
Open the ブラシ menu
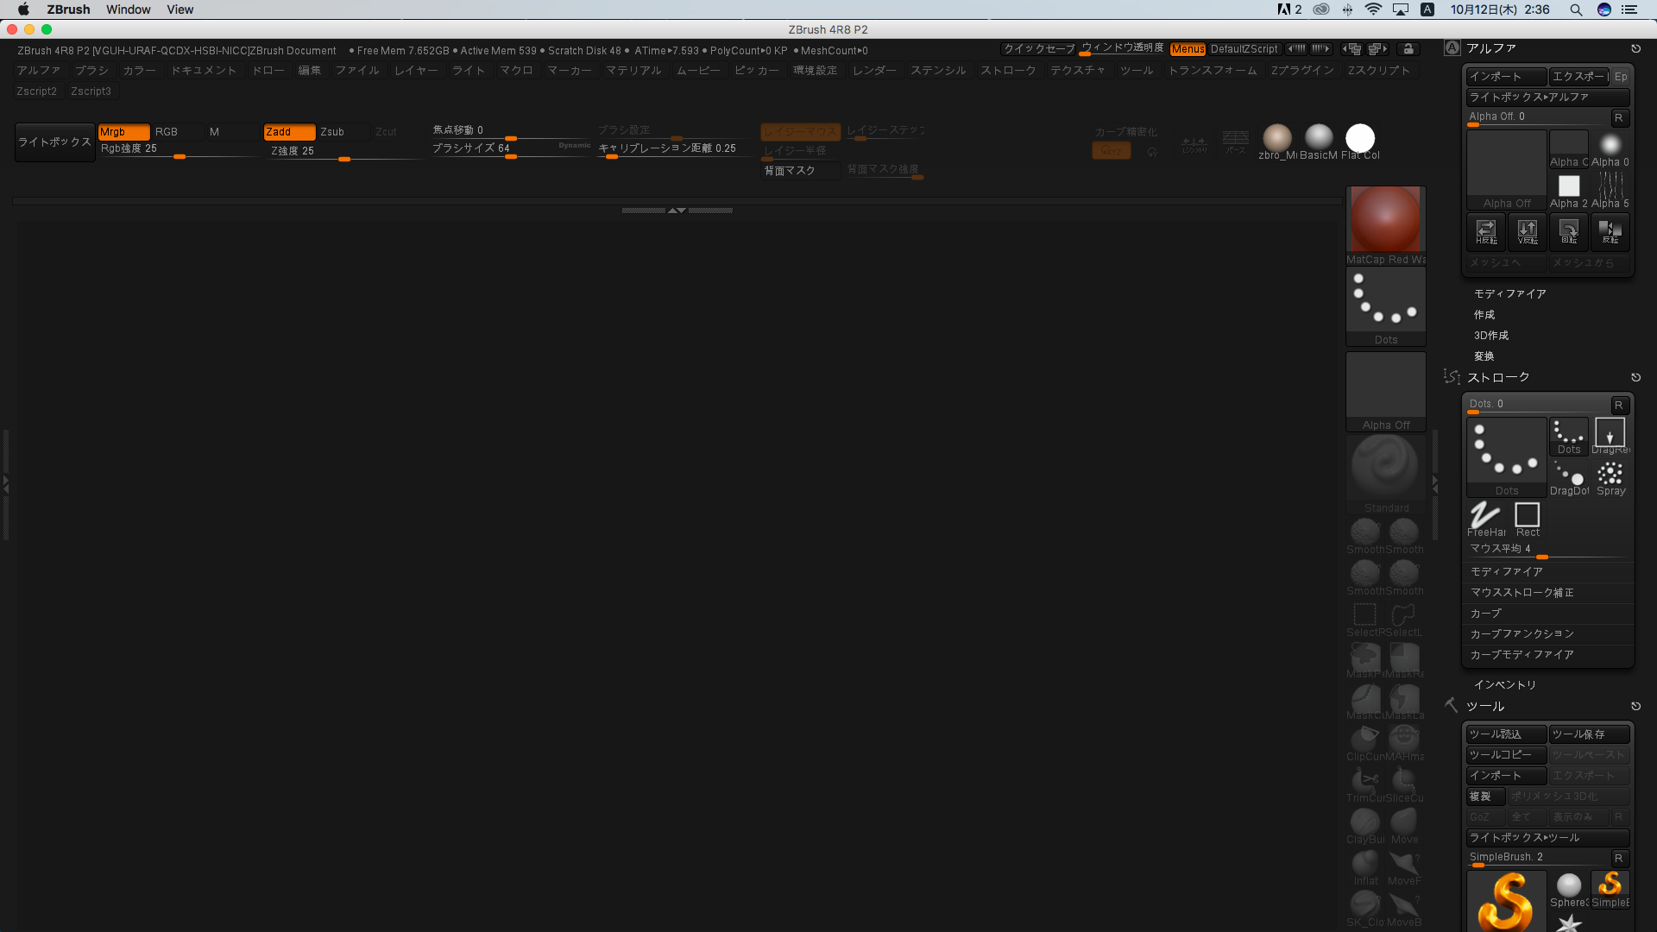[x=91, y=71]
